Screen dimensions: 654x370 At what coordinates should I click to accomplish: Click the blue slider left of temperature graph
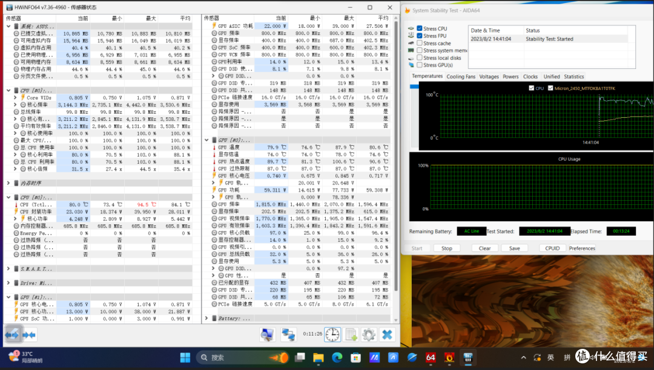[414, 86]
